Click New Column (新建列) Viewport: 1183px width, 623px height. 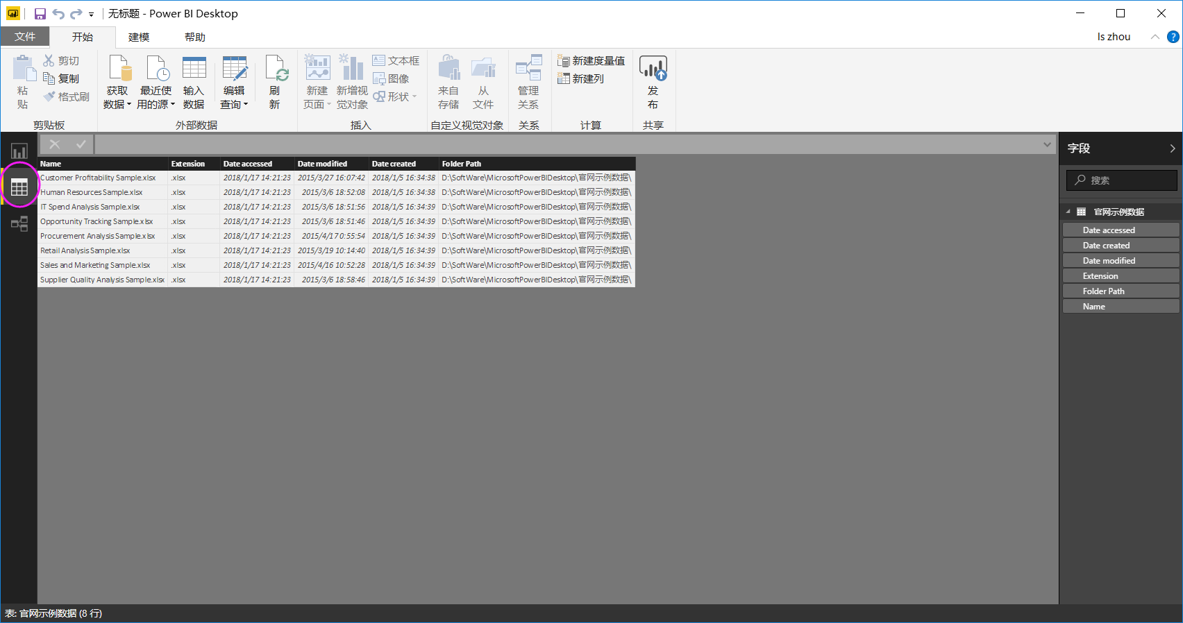point(580,79)
